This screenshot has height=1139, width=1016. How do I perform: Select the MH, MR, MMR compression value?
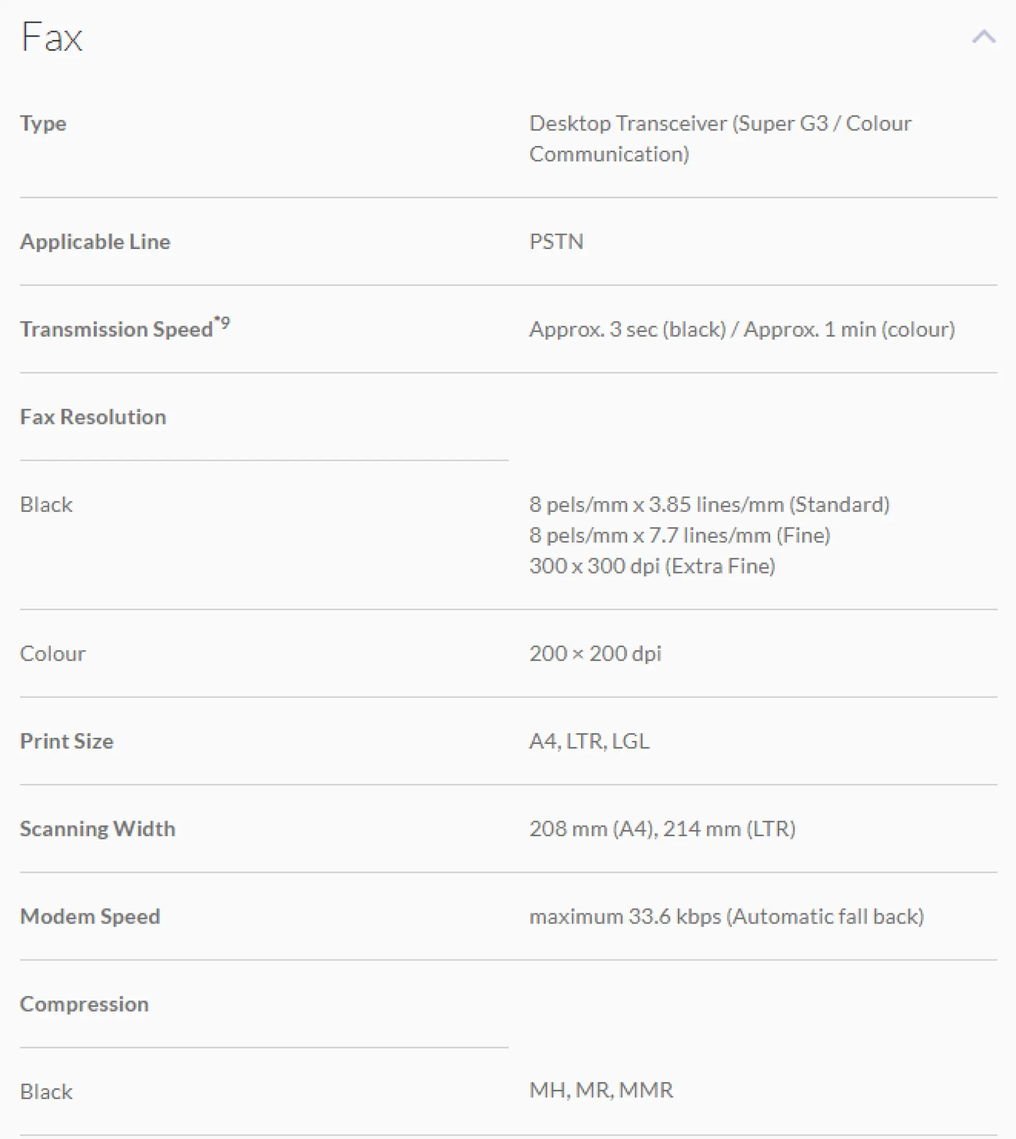601,1090
